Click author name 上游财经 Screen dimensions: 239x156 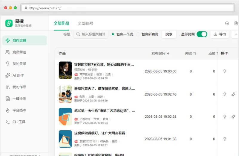coord(85,119)
